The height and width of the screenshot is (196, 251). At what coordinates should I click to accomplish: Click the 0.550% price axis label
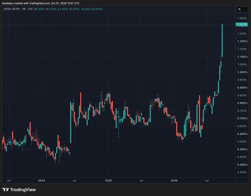click(x=242, y=142)
